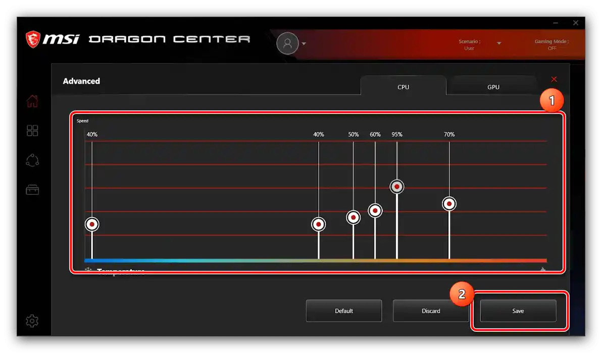This screenshot has height=353, width=602.
Task: Open the sync sidebar icon
Action: click(x=32, y=160)
